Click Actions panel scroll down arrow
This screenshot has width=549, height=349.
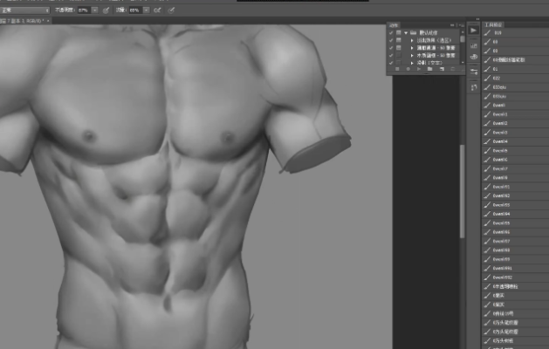coord(463,63)
